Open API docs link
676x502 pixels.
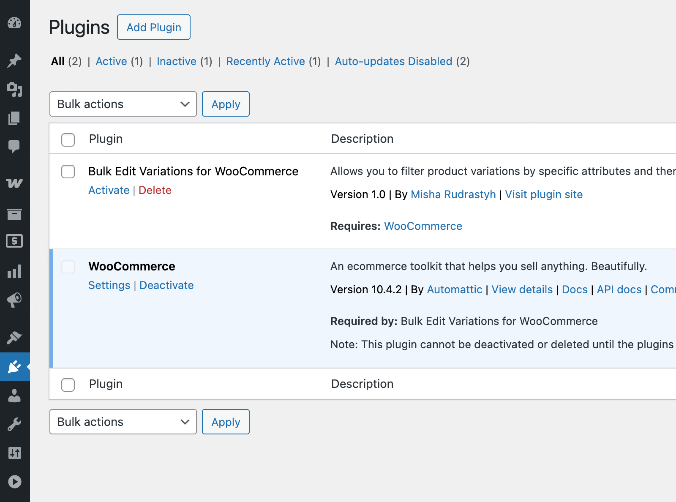click(x=619, y=289)
